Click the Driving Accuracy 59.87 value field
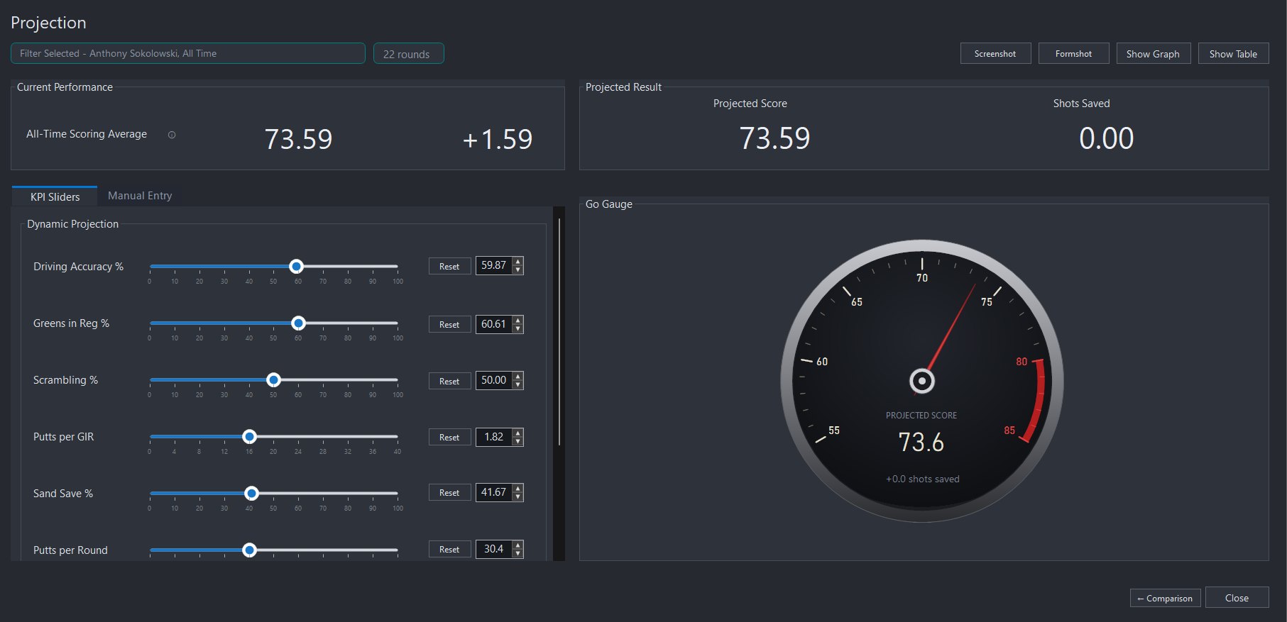 tap(494, 265)
